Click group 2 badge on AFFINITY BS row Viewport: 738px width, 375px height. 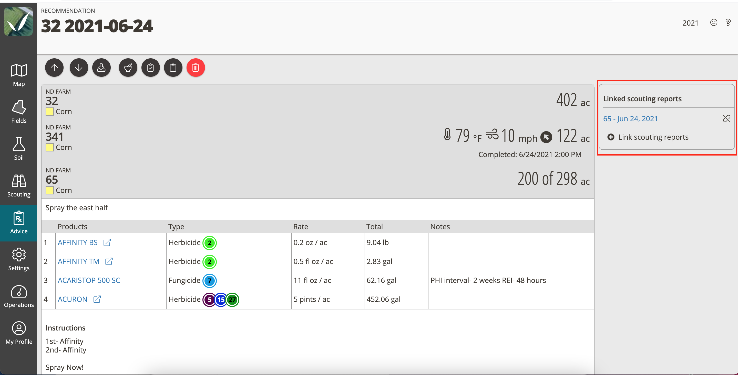pyautogui.click(x=210, y=243)
